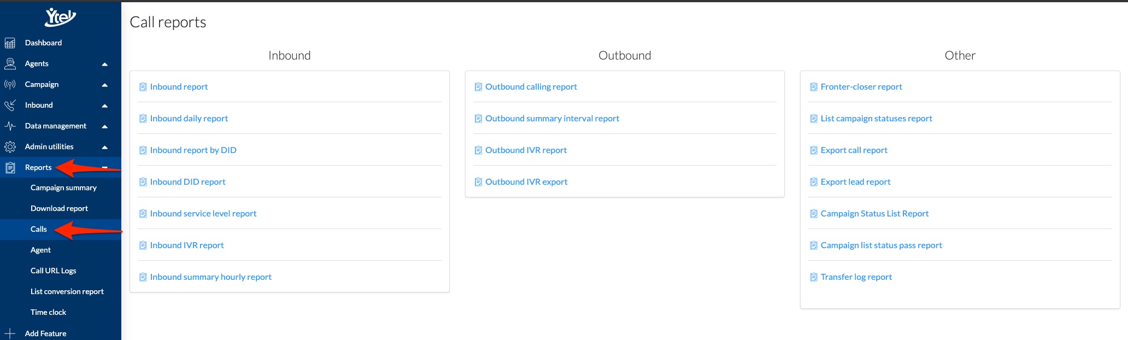Open Outbound IVR report link

526,150
